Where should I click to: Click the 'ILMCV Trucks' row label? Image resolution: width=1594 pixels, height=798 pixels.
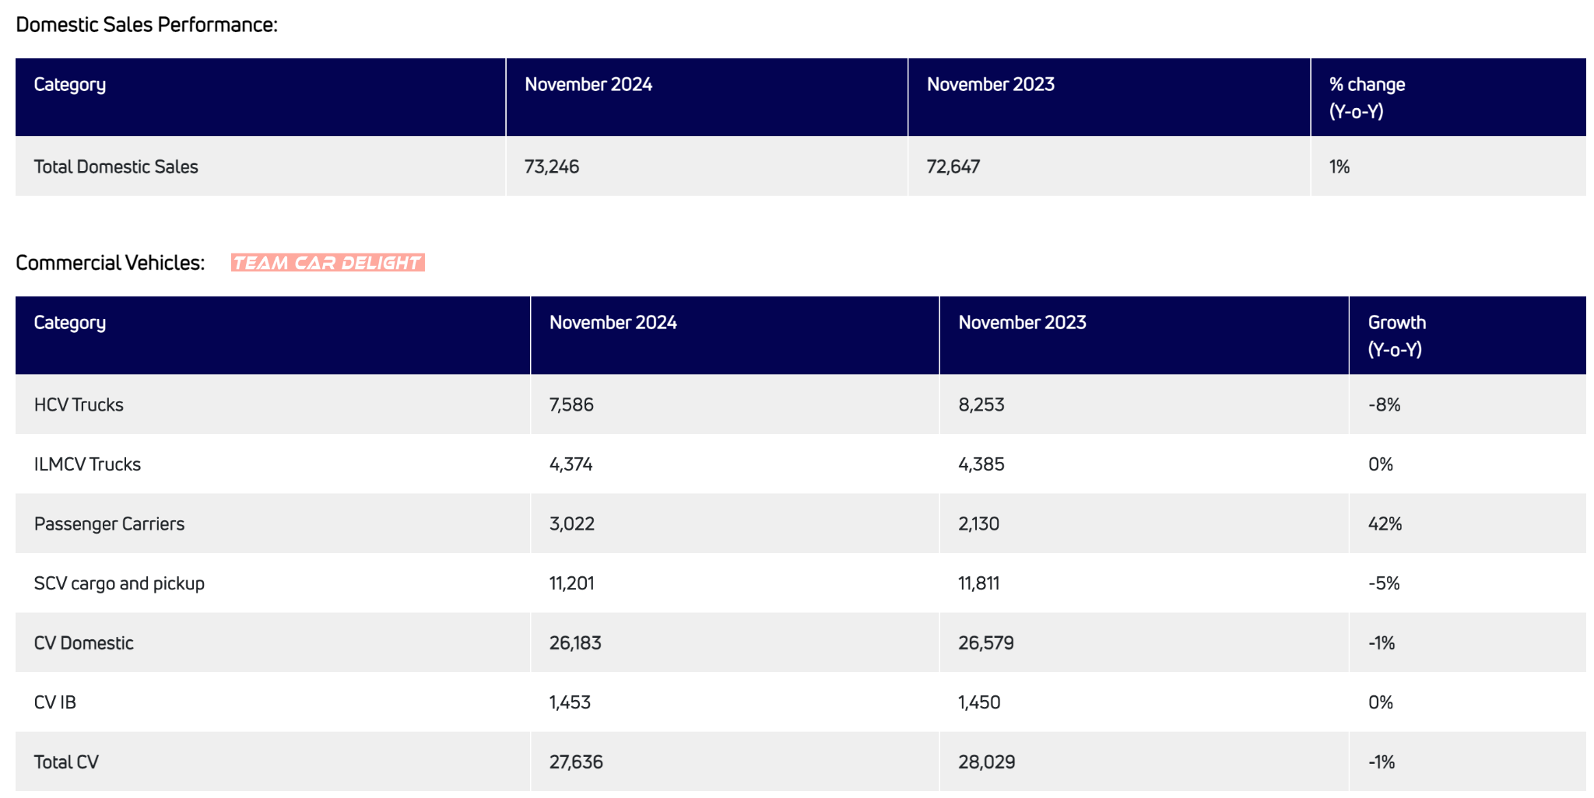(87, 464)
